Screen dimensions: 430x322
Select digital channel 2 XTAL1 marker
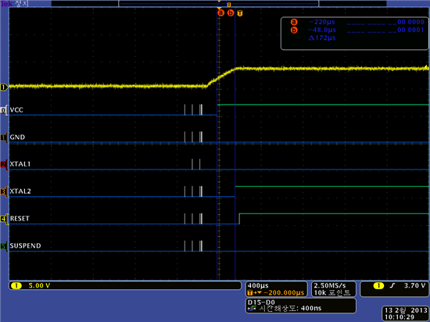click(x=3, y=164)
